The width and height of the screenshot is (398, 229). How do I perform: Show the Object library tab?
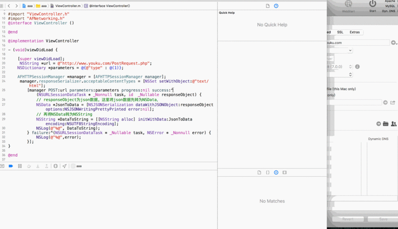[x=276, y=172]
